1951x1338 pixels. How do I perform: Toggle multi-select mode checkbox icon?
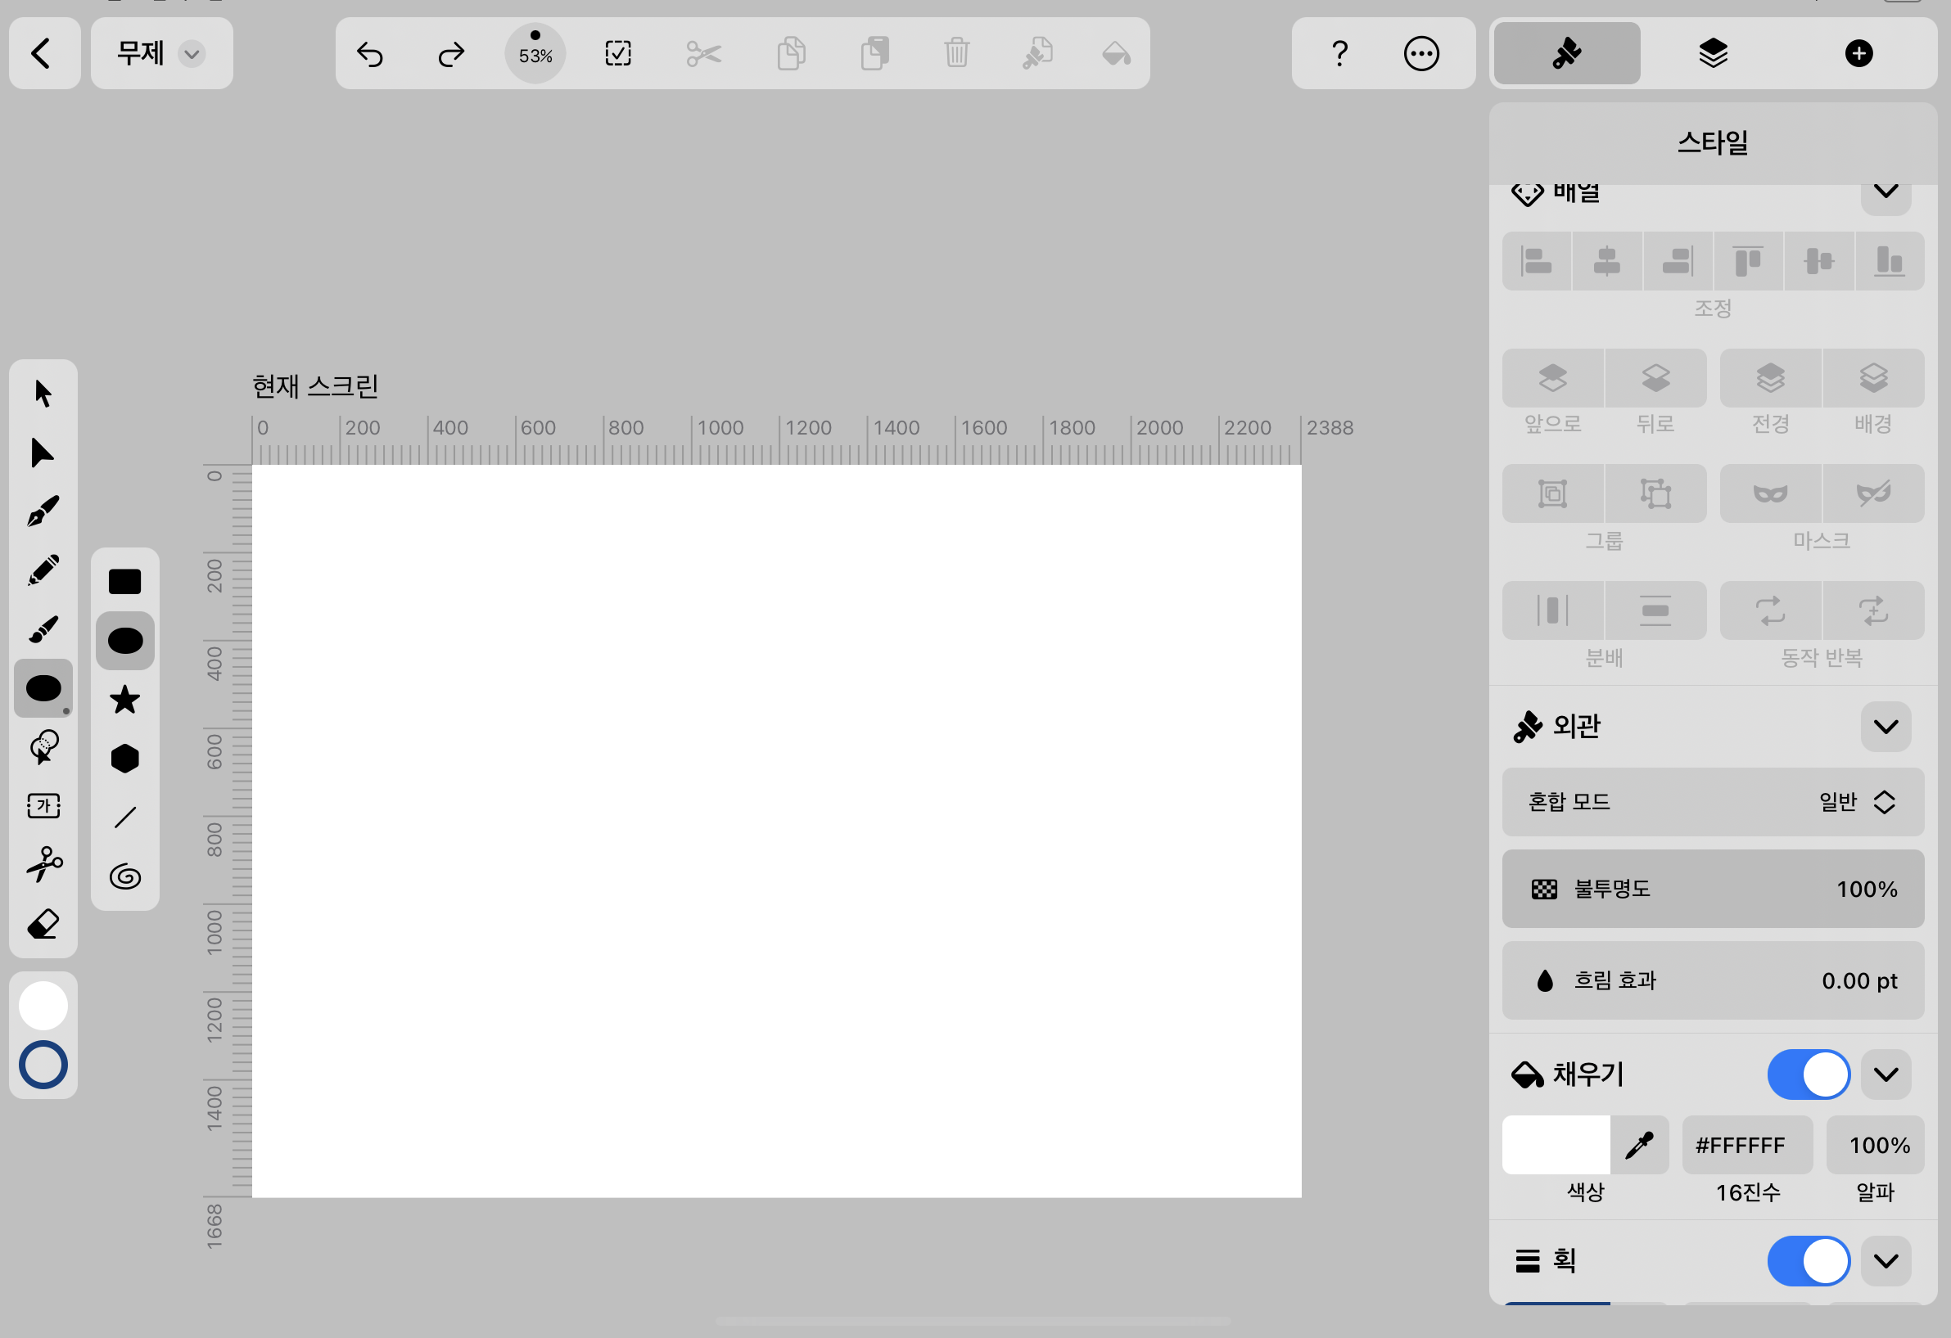618,55
